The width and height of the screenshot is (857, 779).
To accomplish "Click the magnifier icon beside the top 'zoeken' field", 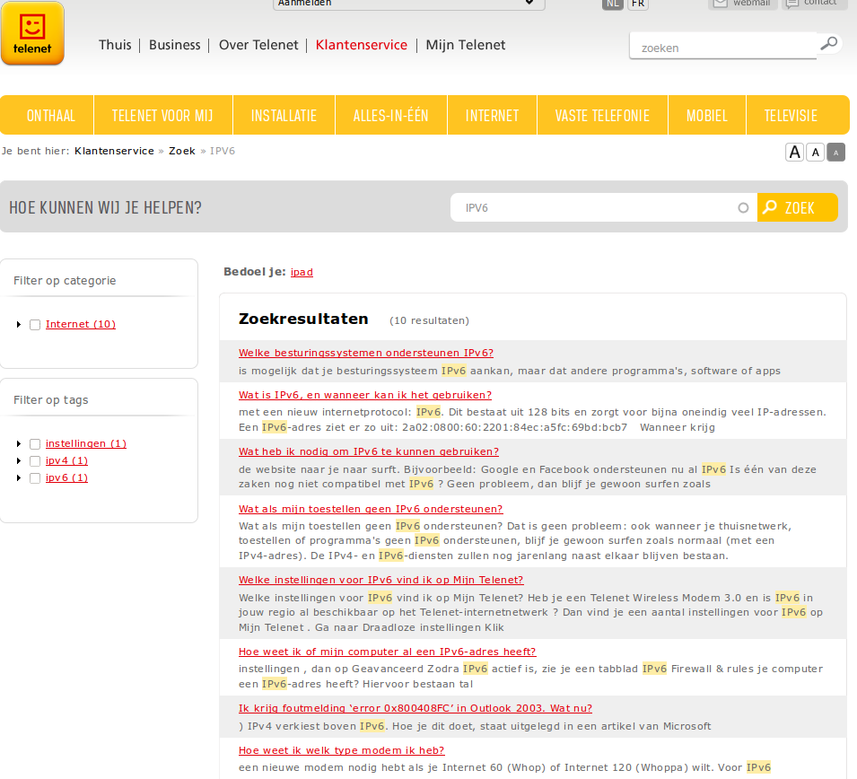I will pyautogui.click(x=829, y=43).
